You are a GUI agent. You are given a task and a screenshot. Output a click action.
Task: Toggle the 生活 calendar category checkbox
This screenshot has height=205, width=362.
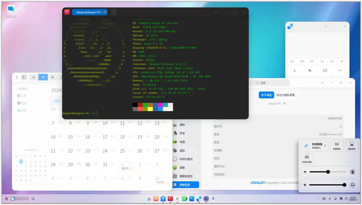(x=19, y=103)
